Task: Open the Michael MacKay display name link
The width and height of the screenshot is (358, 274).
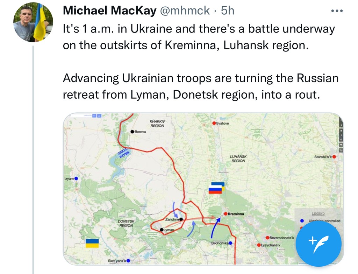Action: 109,11
